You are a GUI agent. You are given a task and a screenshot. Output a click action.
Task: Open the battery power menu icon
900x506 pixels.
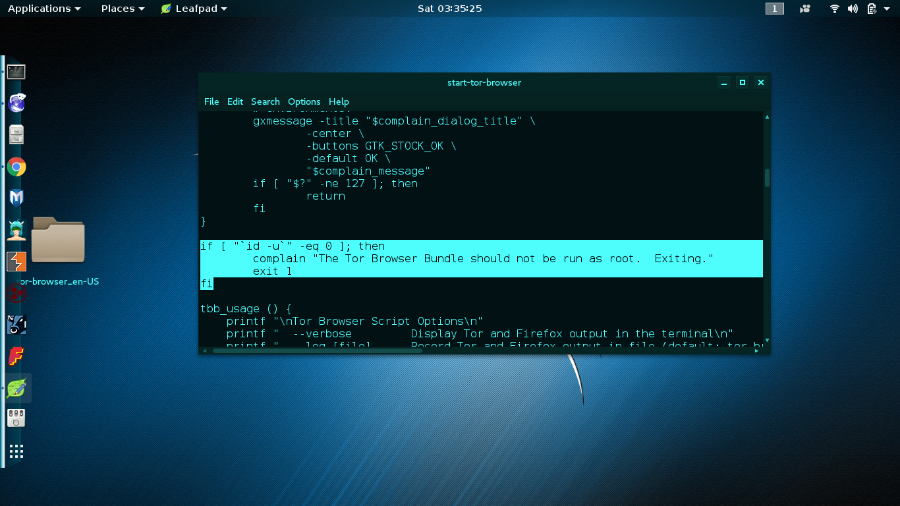pyautogui.click(x=871, y=9)
